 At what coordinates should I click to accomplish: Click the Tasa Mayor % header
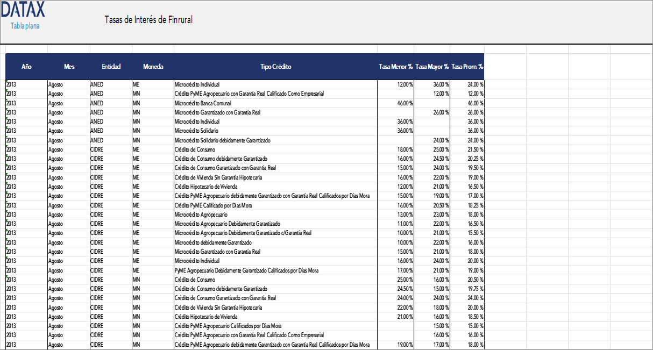tap(432, 67)
